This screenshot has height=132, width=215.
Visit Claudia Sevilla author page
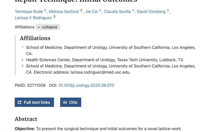click(117, 11)
